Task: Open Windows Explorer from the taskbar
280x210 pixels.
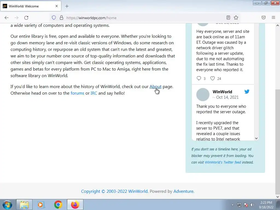Action: click(x=24, y=205)
